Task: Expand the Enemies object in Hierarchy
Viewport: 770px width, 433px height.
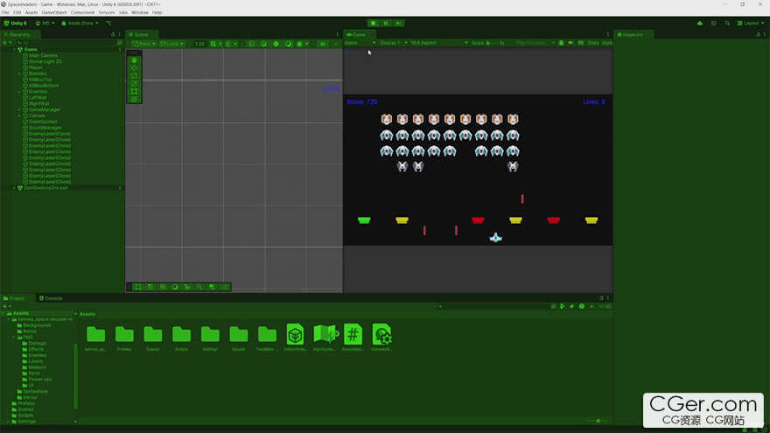Action: [20, 91]
